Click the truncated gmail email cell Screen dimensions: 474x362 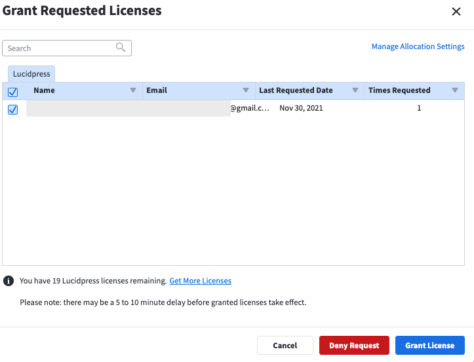250,108
